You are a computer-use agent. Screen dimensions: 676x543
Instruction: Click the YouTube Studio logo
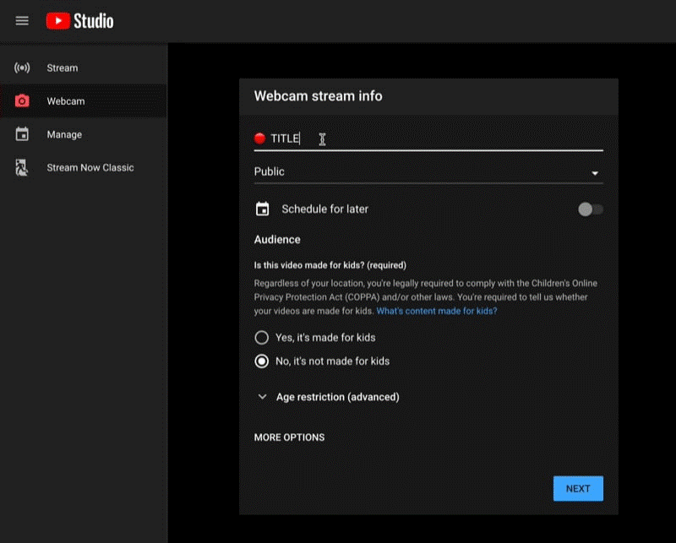pyautogui.click(x=79, y=21)
